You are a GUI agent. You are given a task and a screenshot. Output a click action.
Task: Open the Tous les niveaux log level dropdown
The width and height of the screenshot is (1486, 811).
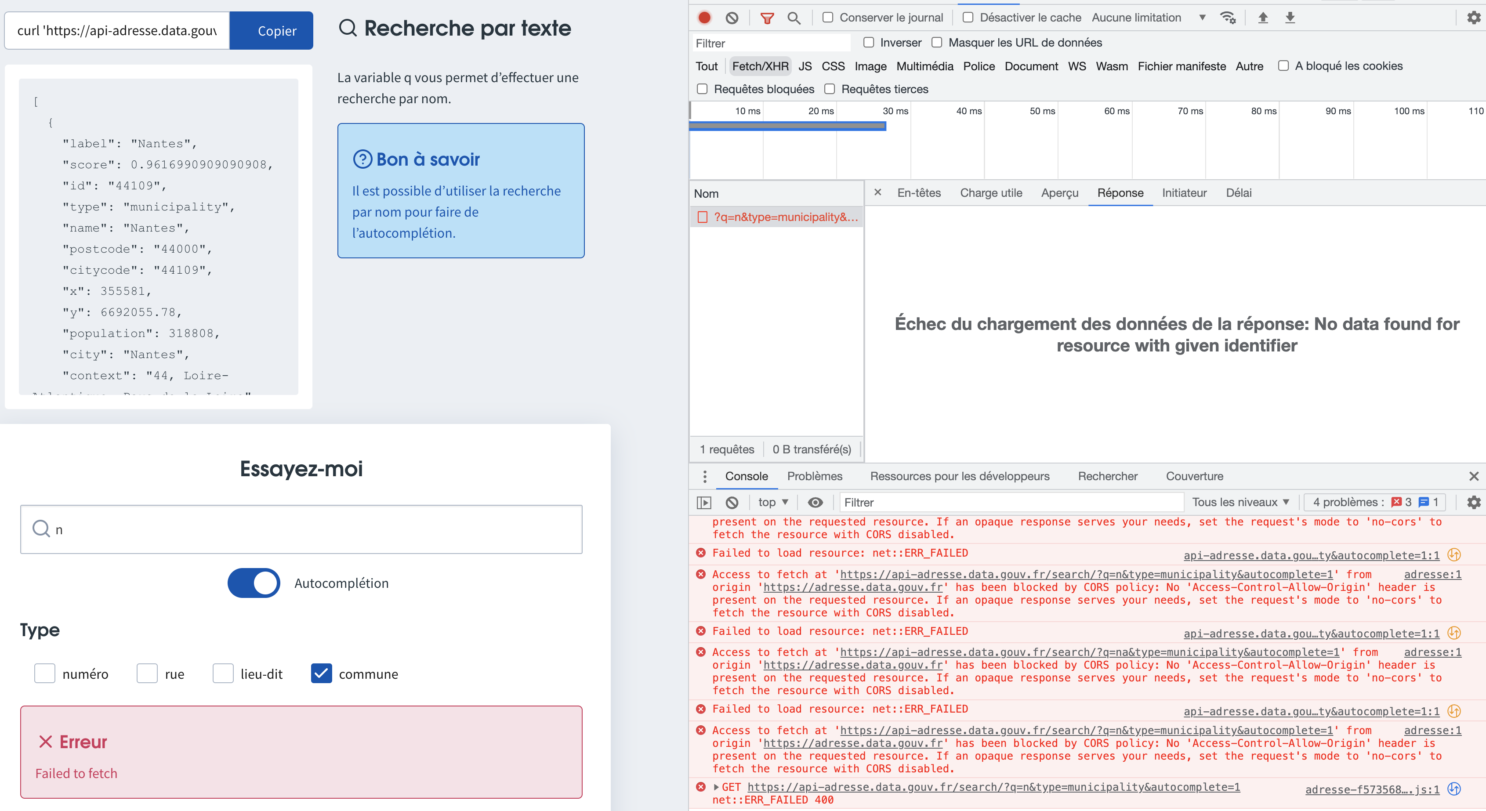(x=1240, y=503)
